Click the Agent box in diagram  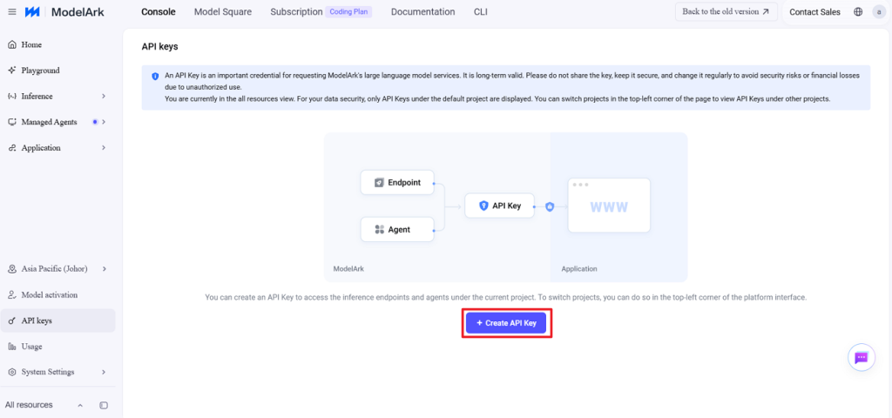(397, 230)
